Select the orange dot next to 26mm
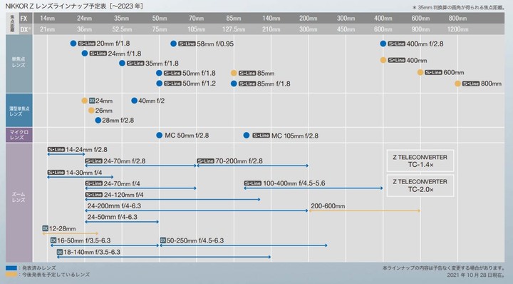513x284 pixels. [x=91, y=111]
